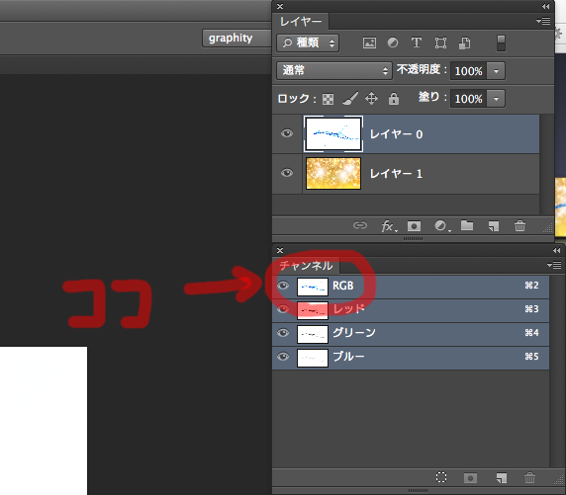The width and height of the screenshot is (566, 495).
Task: Hide レイヤー 0 visibility eye
Action: coord(287,133)
